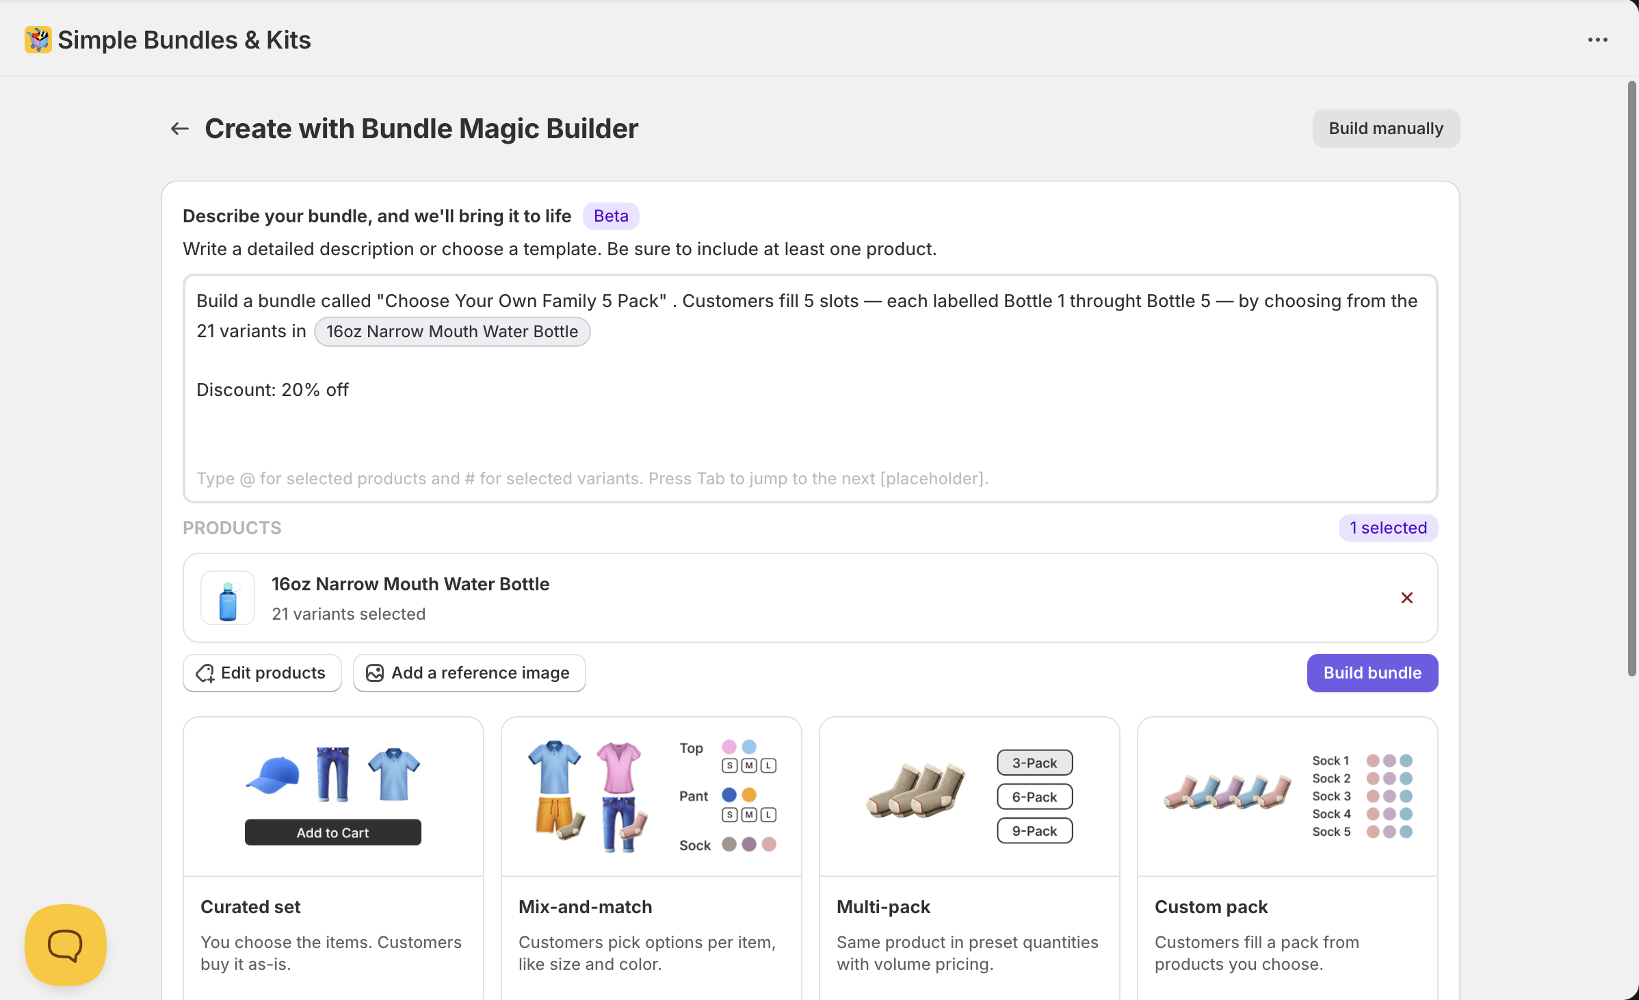Click the Simple Bundles & Kits logo
The image size is (1639, 1000).
tap(38, 40)
